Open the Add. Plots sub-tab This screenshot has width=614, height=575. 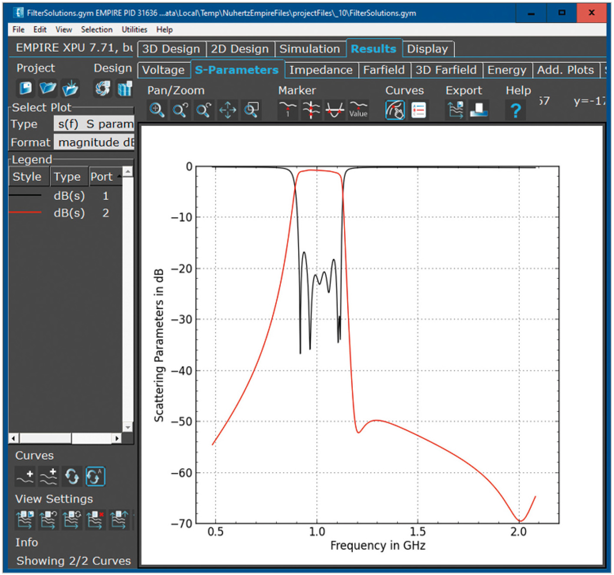tap(565, 70)
